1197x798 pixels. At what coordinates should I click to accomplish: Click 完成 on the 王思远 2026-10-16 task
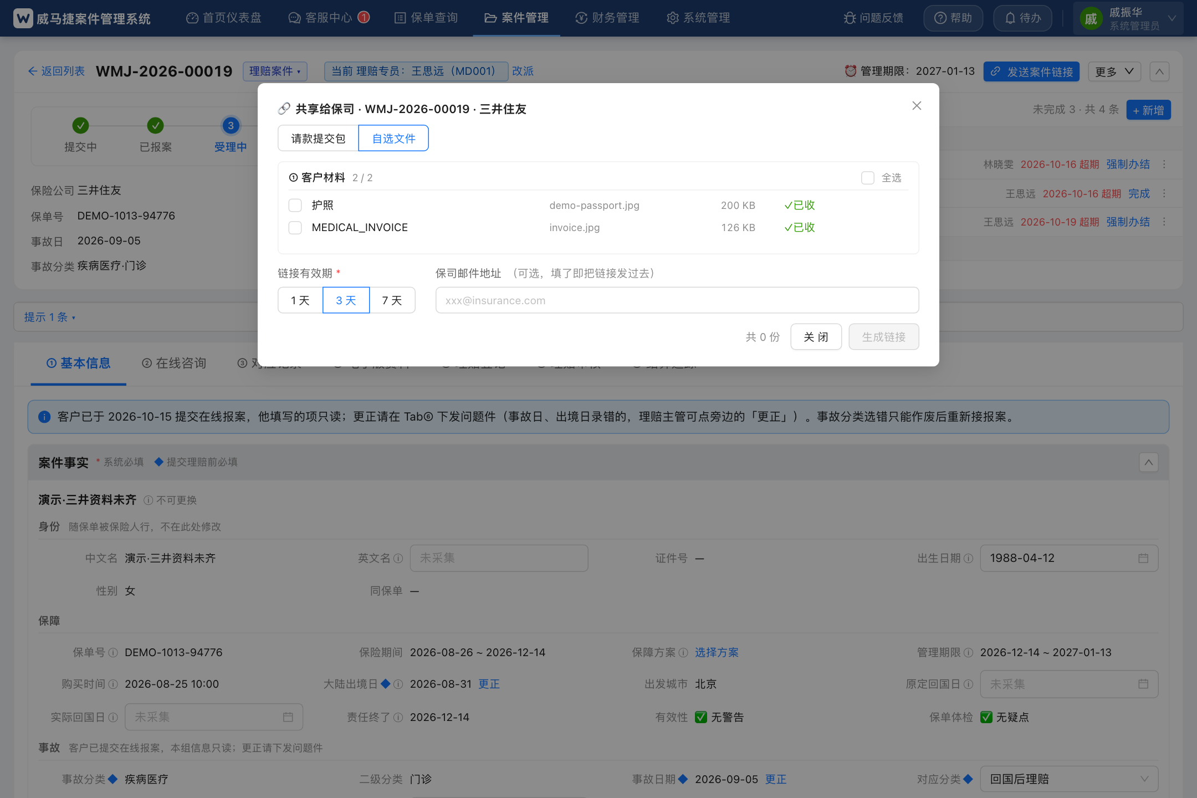click(x=1139, y=193)
